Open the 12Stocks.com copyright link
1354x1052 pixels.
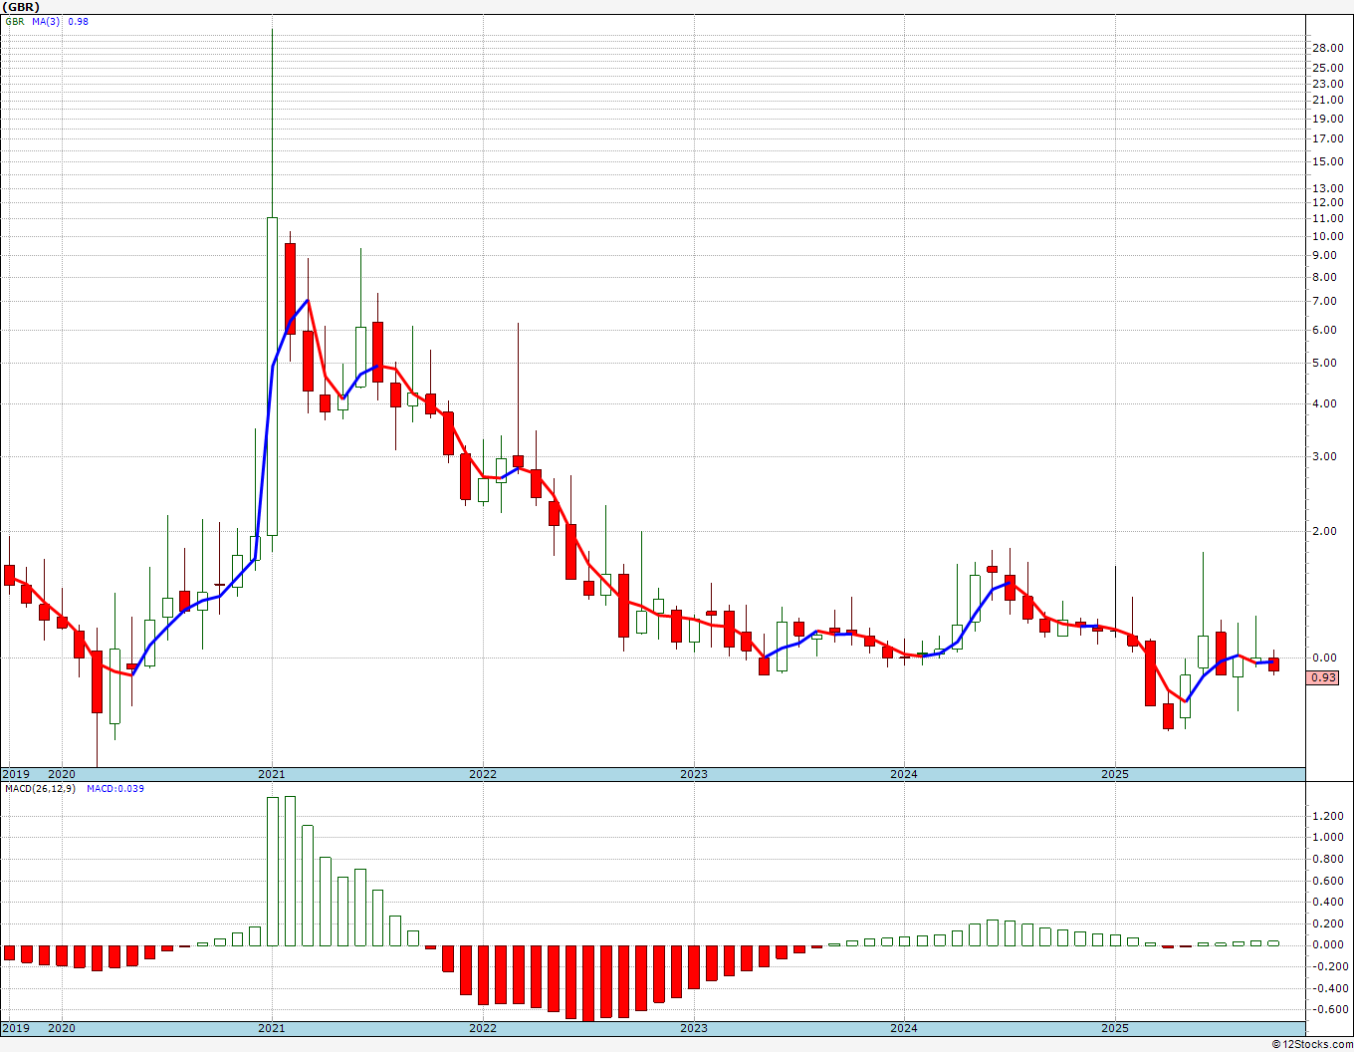pos(1312,1044)
